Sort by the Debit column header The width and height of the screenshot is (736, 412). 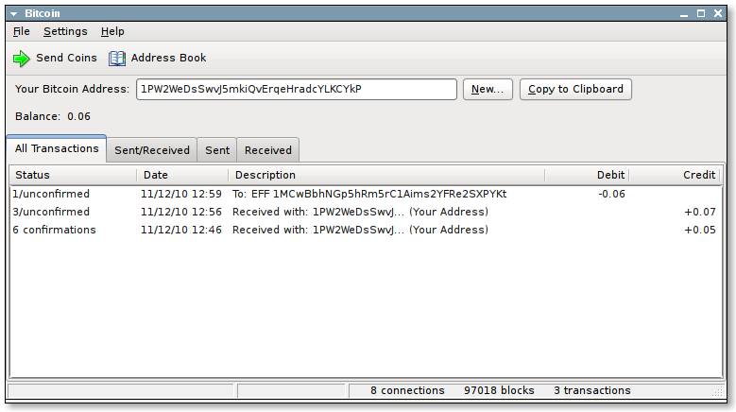tap(587, 175)
